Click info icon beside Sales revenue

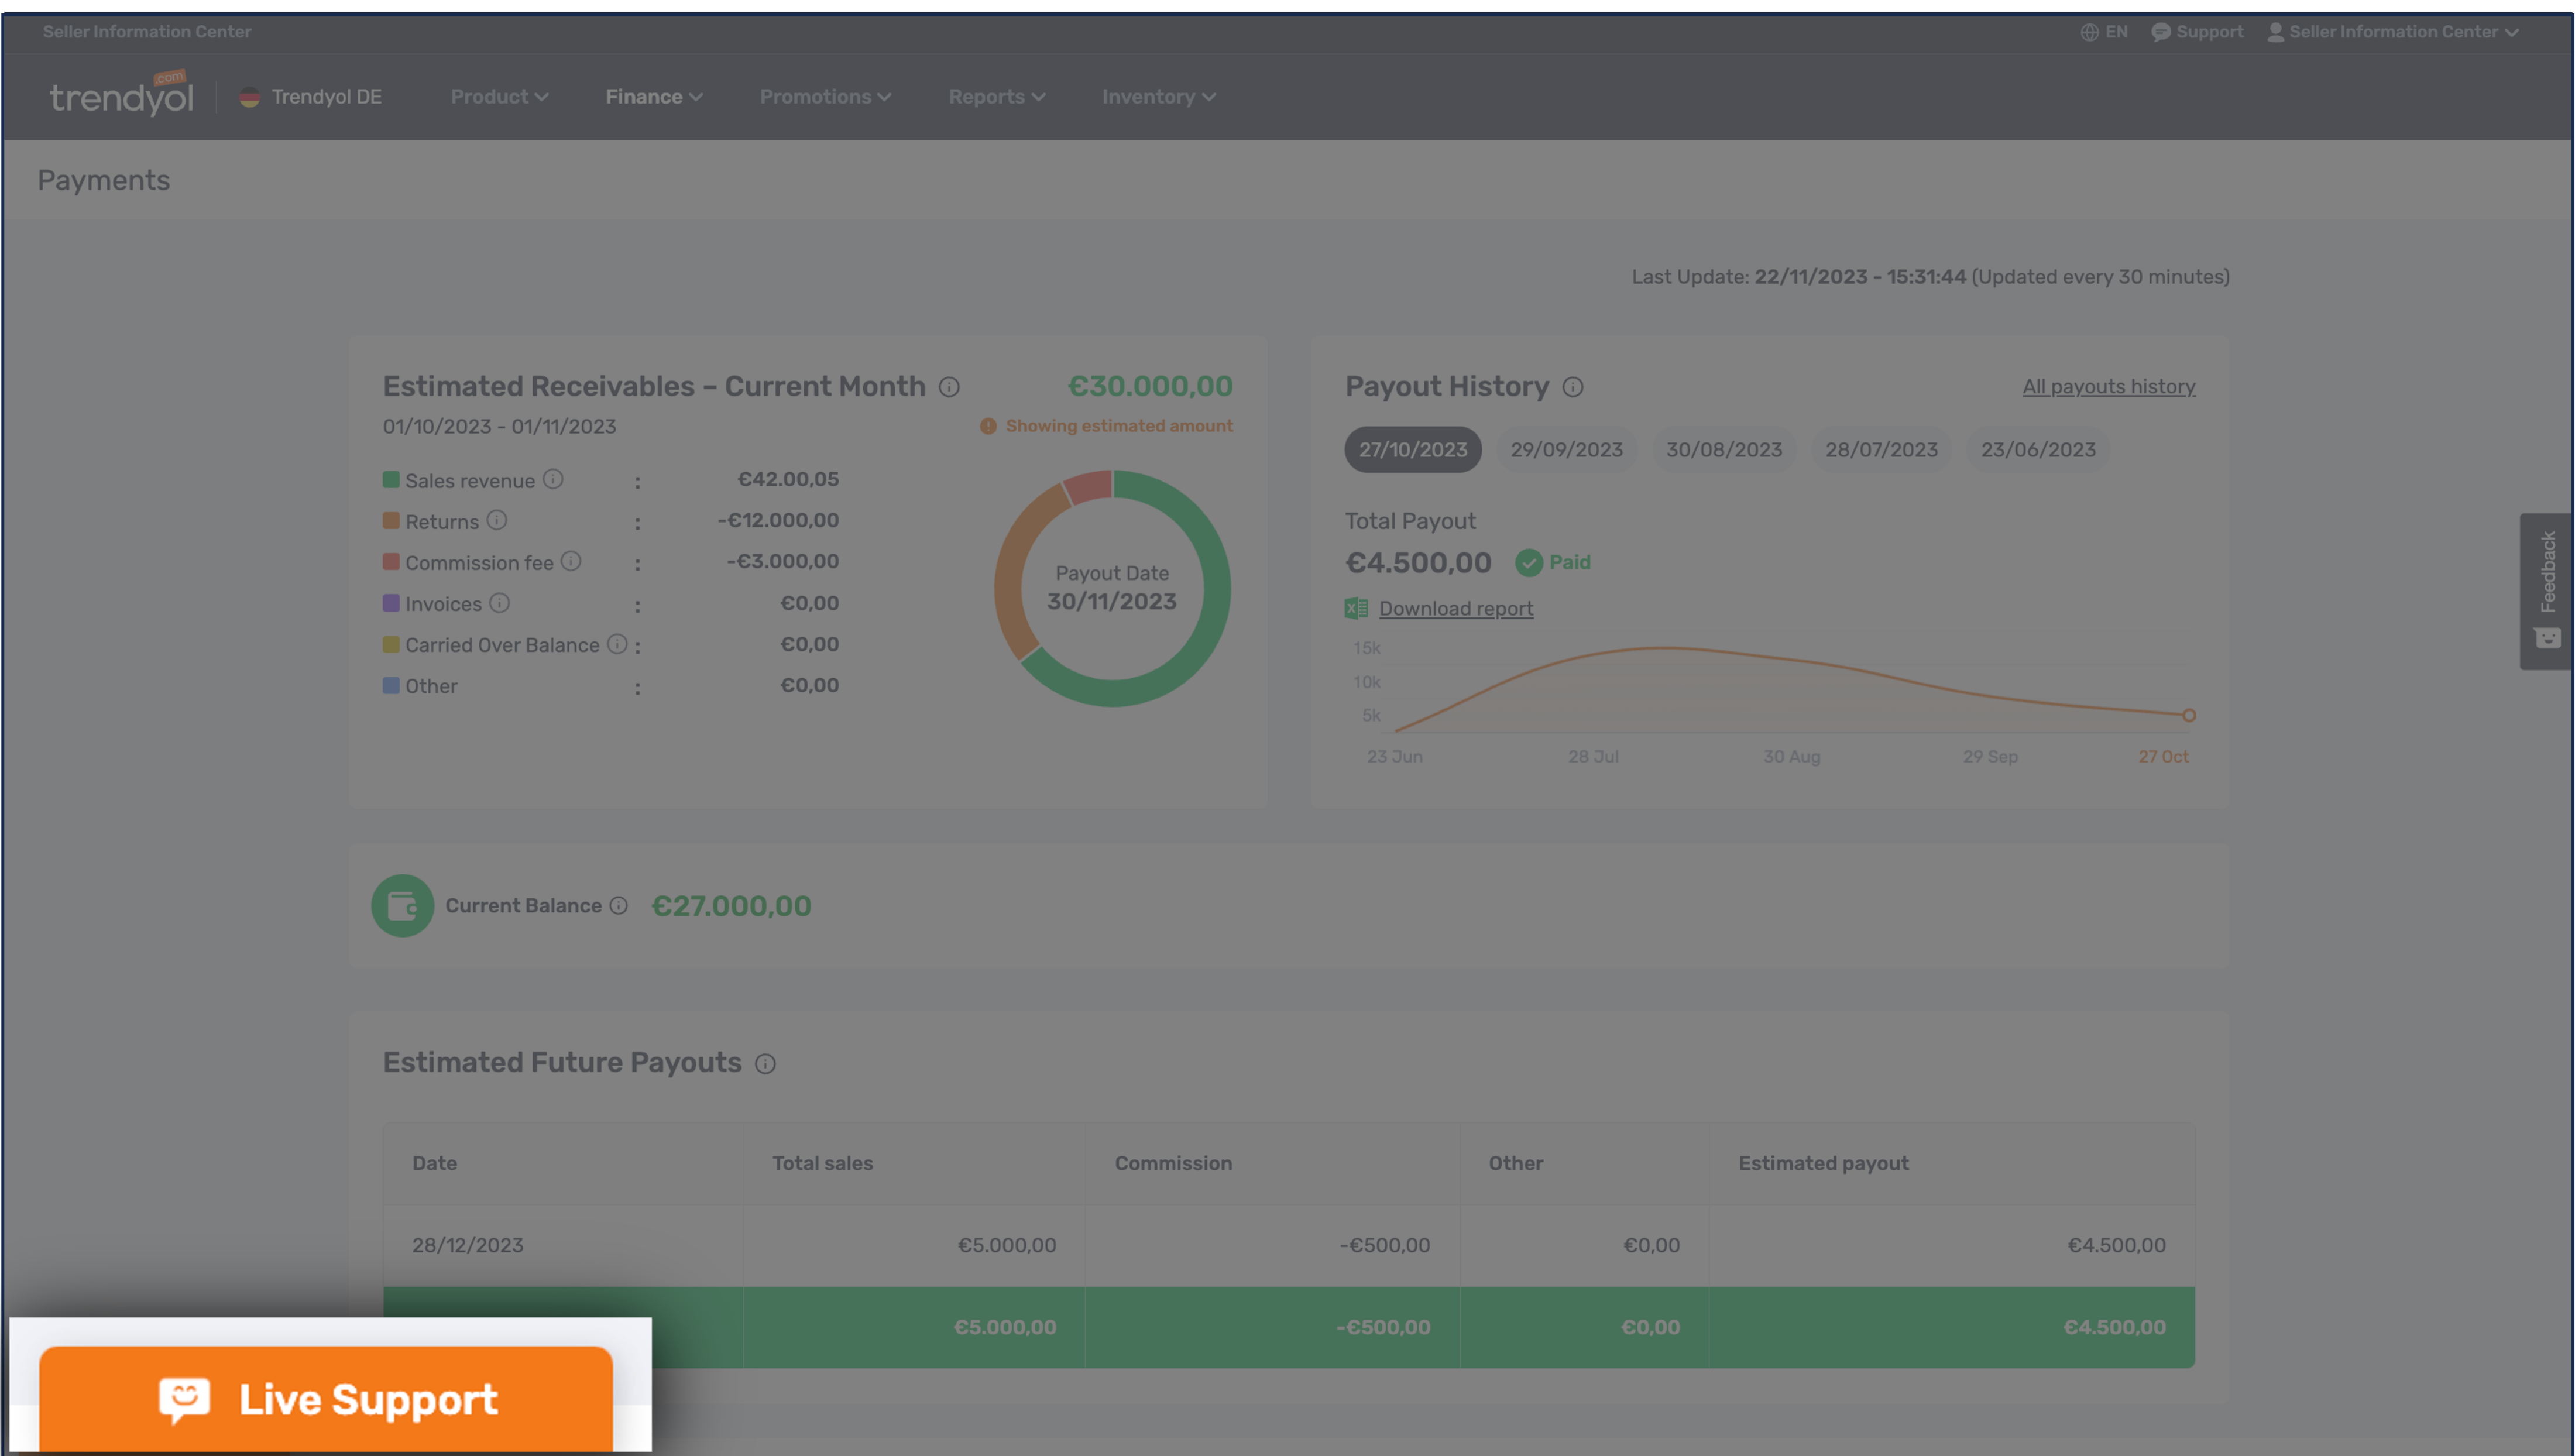553,479
